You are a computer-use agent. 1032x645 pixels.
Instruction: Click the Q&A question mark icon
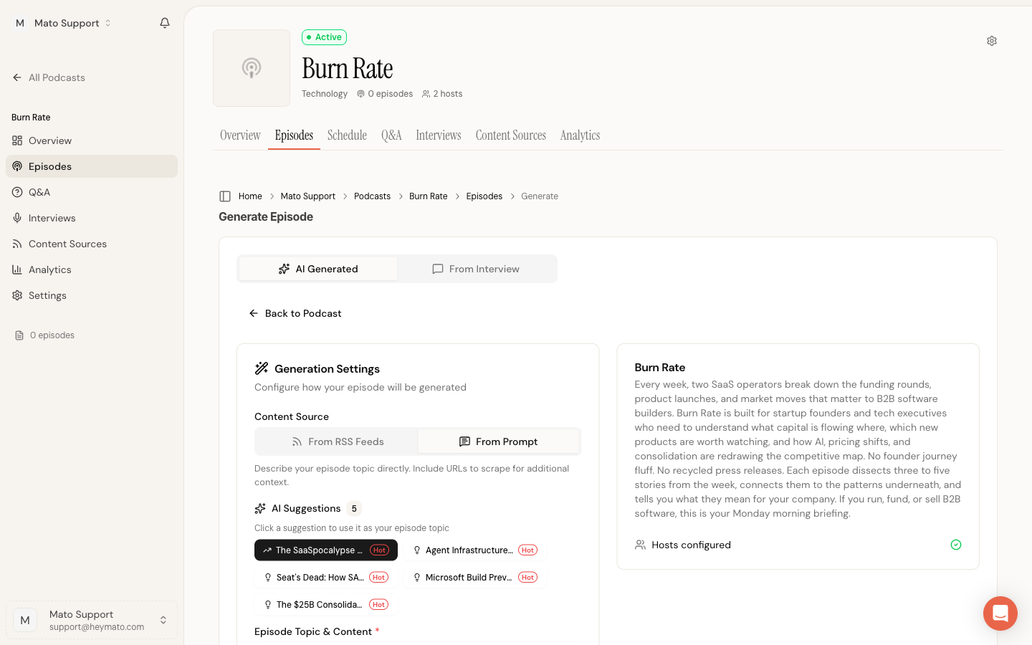tap(17, 192)
